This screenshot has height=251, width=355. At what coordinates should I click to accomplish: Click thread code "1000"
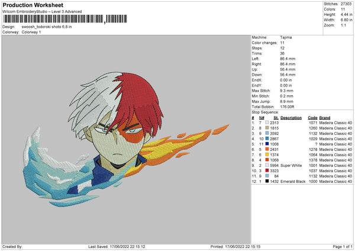click(313, 182)
